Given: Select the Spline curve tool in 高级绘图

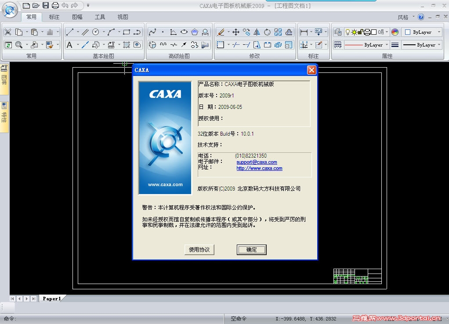Looking at the screenshot, I should point(152,32).
